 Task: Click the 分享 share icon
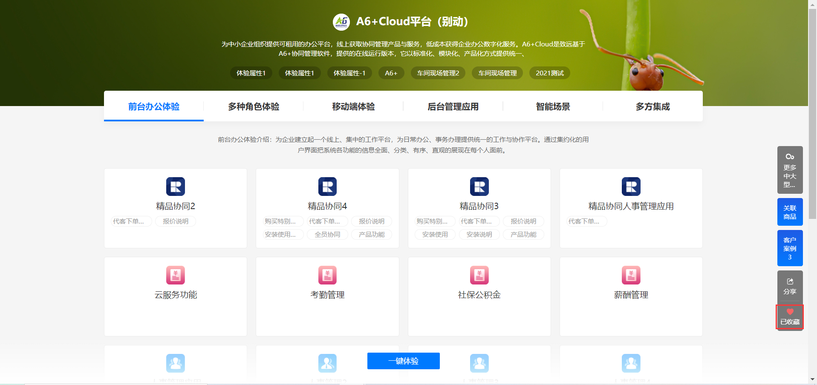coord(790,282)
